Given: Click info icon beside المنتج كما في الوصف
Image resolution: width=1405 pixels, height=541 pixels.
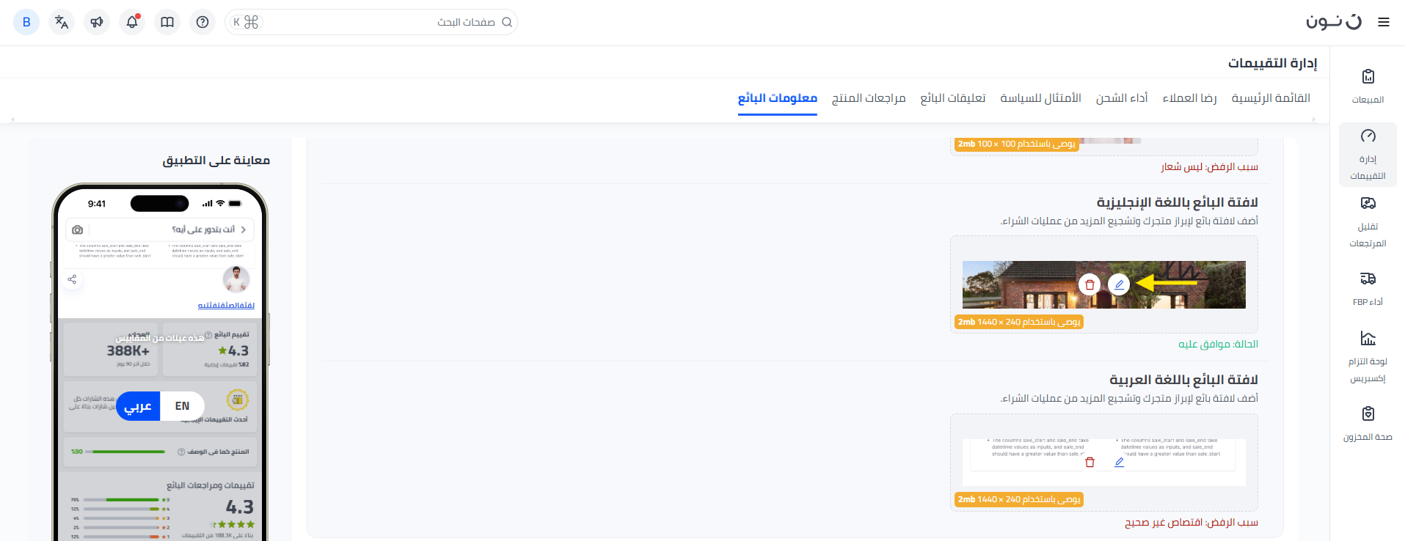Looking at the screenshot, I should (181, 452).
